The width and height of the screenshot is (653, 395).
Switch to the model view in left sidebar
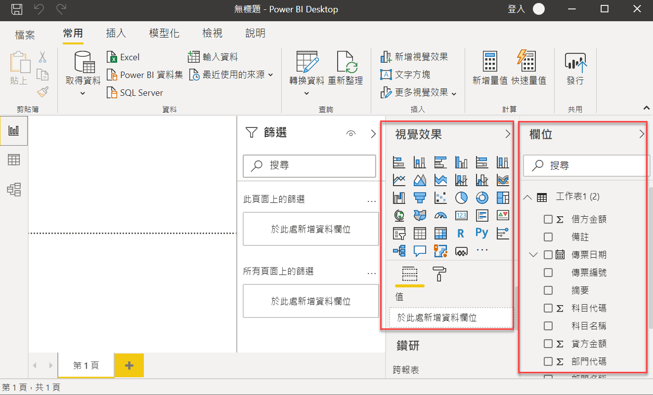click(x=14, y=189)
